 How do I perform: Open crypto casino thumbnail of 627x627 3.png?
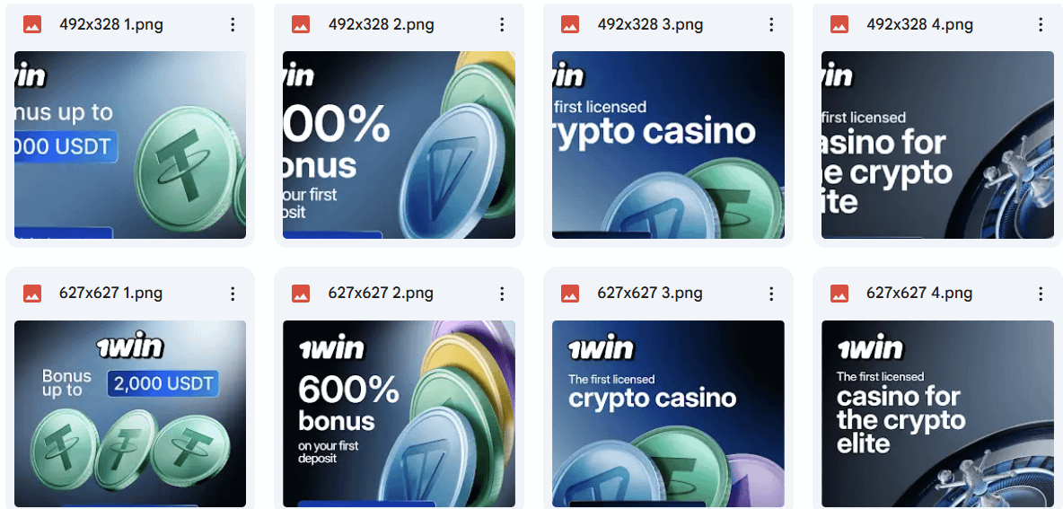pyautogui.click(x=668, y=414)
